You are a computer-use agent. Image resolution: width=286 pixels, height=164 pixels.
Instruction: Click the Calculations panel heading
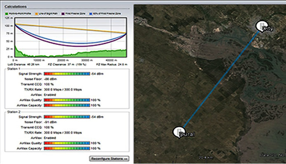click(x=16, y=7)
